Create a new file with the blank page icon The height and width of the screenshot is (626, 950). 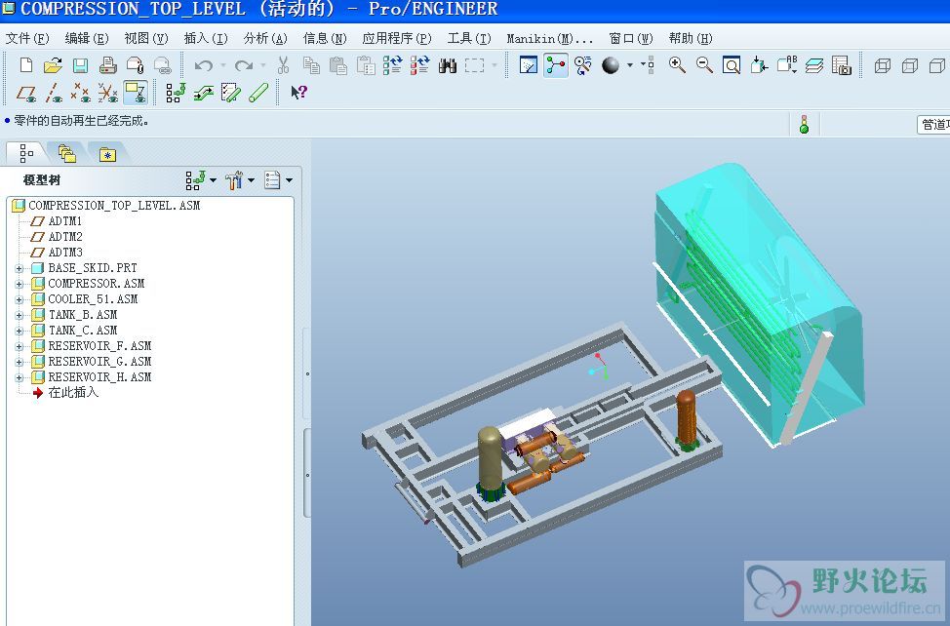26,64
